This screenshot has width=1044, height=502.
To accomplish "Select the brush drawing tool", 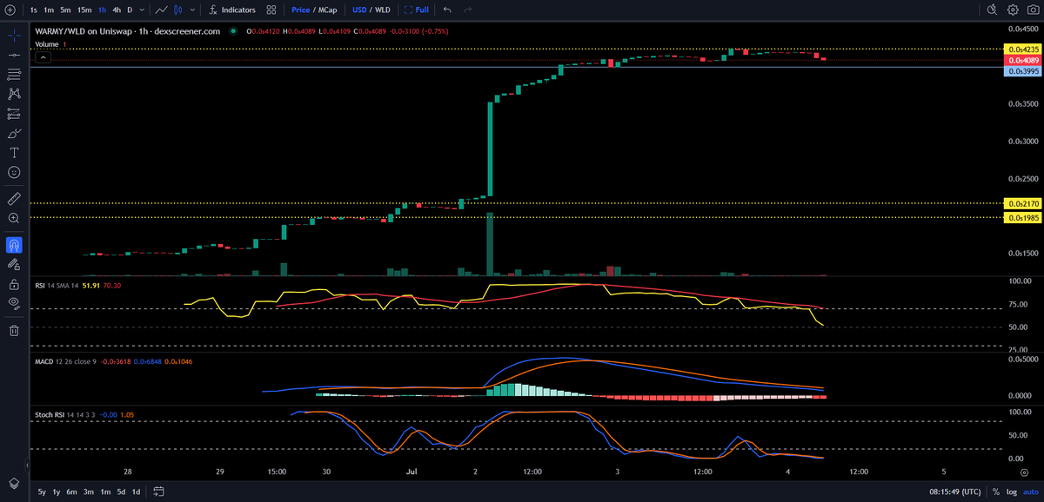I will (x=14, y=133).
